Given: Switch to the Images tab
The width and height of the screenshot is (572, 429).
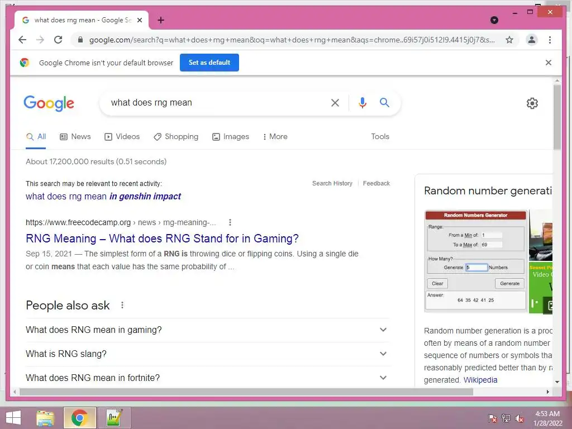Looking at the screenshot, I should click(231, 136).
